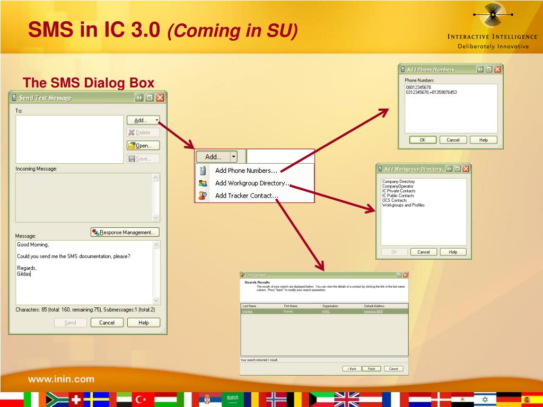The width and height of the screenshot is (543, 407).
Task: Click Cancel in Add Phone Numbers dialog
Action: [x=453, y=140]
